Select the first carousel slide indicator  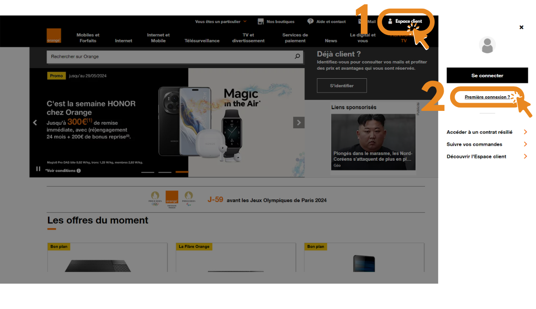148,172
